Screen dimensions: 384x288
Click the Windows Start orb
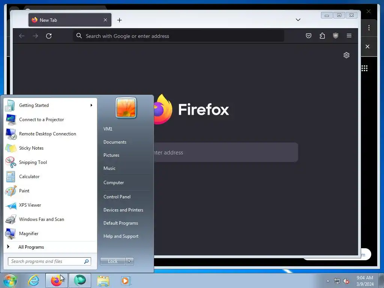(10, 280)
